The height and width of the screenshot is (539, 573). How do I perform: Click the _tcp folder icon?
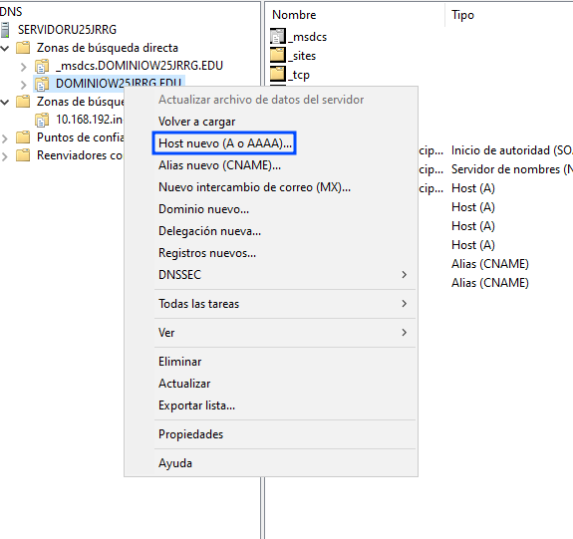(278, 74)
